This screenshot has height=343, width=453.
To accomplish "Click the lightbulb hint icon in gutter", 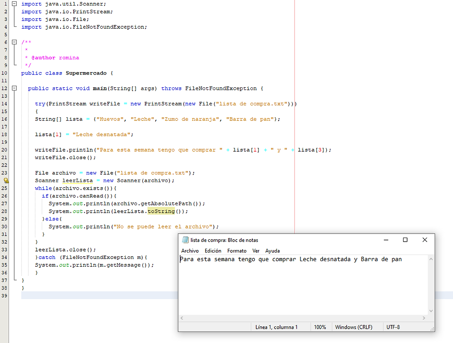I will (6, 181).
